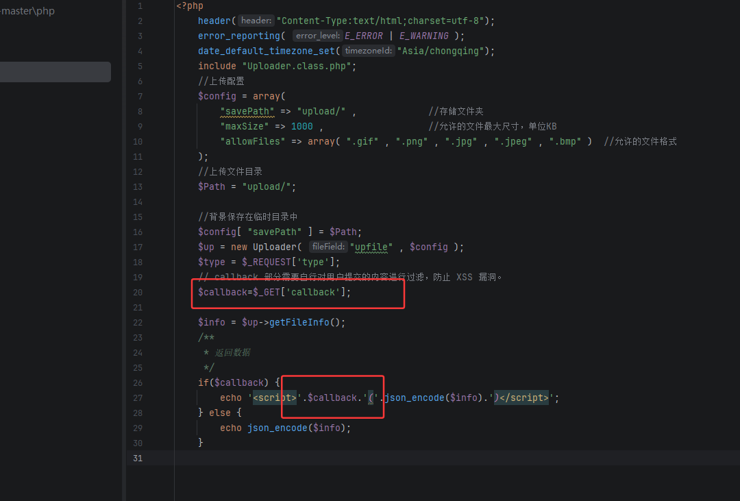Click line number 27 in the gutter
The image size is (740, 501).
tap(138, 398)
